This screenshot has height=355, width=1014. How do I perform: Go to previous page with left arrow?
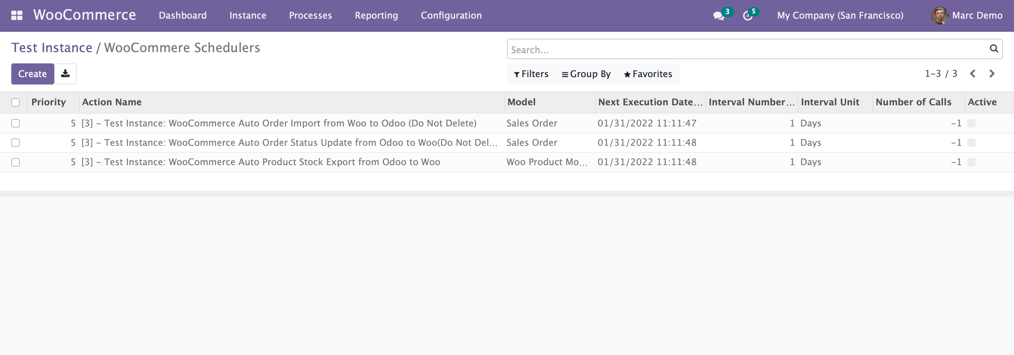[973, 74]
